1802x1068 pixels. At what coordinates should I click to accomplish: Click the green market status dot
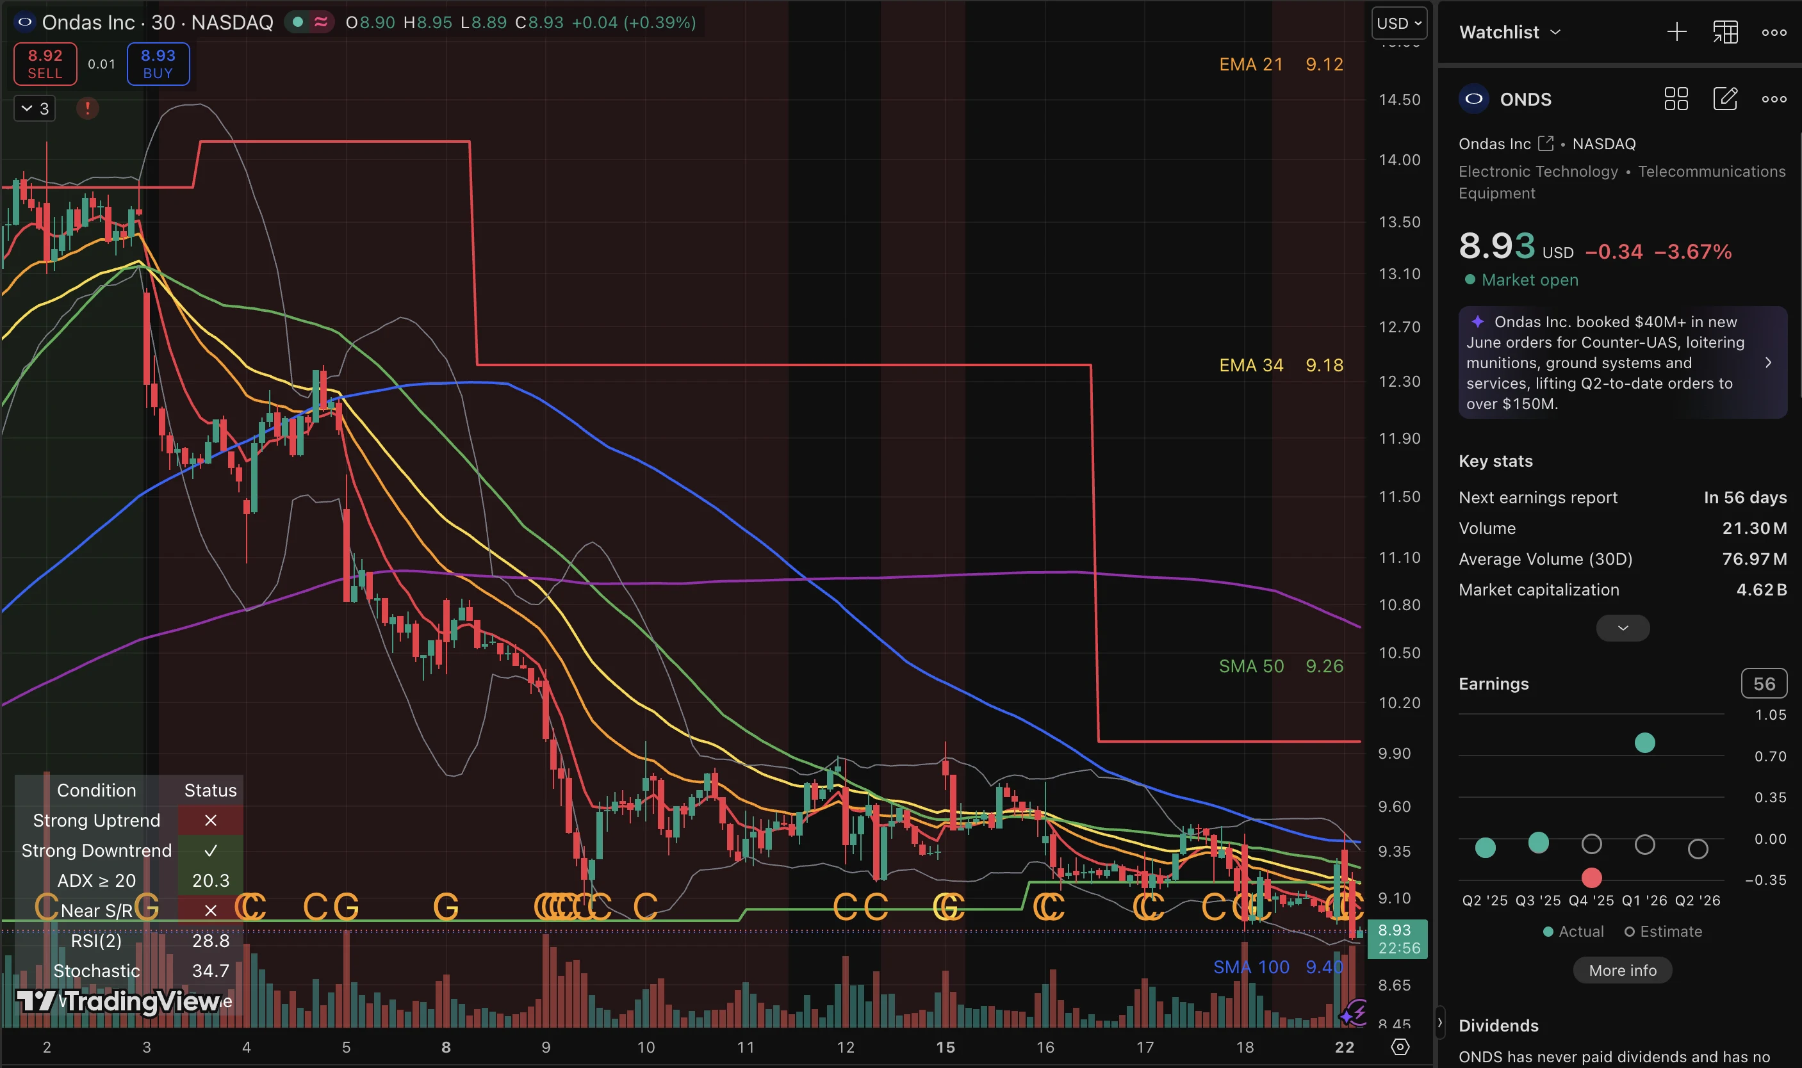click(297, 22)
